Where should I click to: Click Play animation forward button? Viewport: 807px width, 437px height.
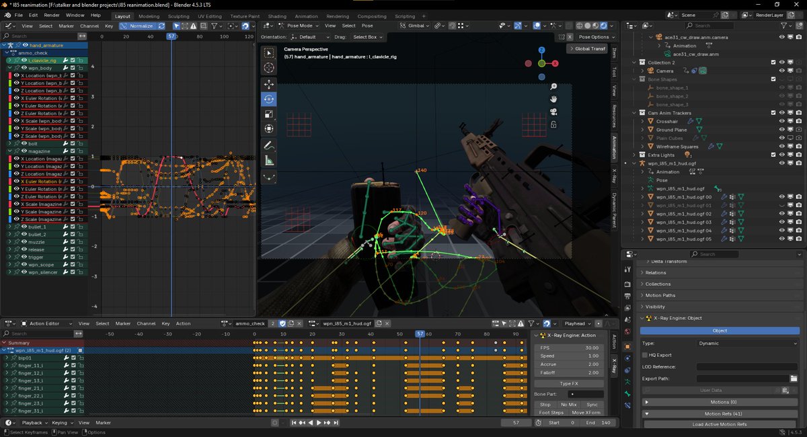(319, 423)
